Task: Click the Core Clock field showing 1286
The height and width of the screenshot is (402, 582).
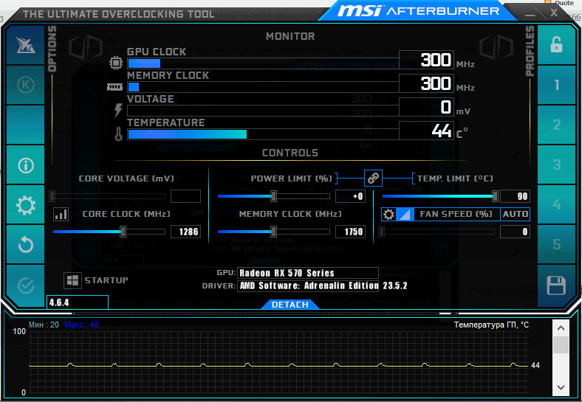Action: (x=185, y=232)
